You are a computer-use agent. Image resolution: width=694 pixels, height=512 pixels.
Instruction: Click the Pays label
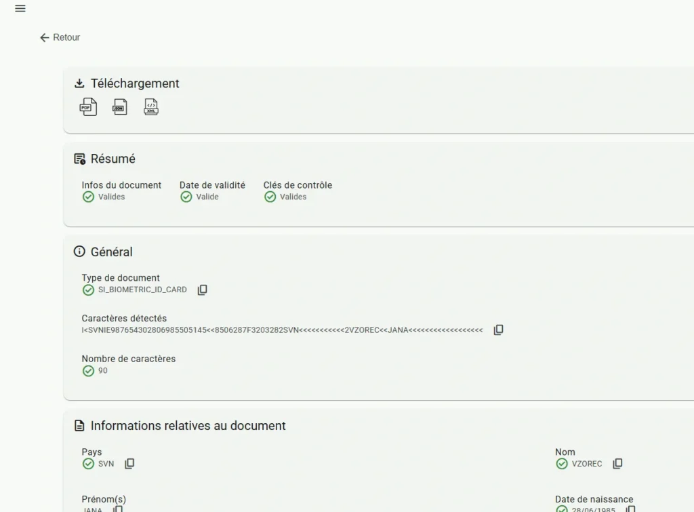pos(91,452)
